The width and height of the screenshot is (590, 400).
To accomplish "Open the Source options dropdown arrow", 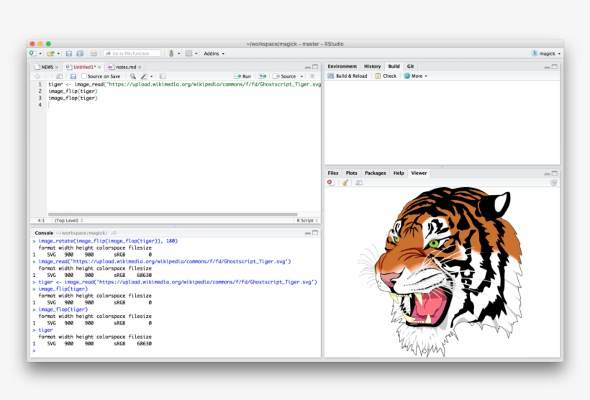I will 301,76.
